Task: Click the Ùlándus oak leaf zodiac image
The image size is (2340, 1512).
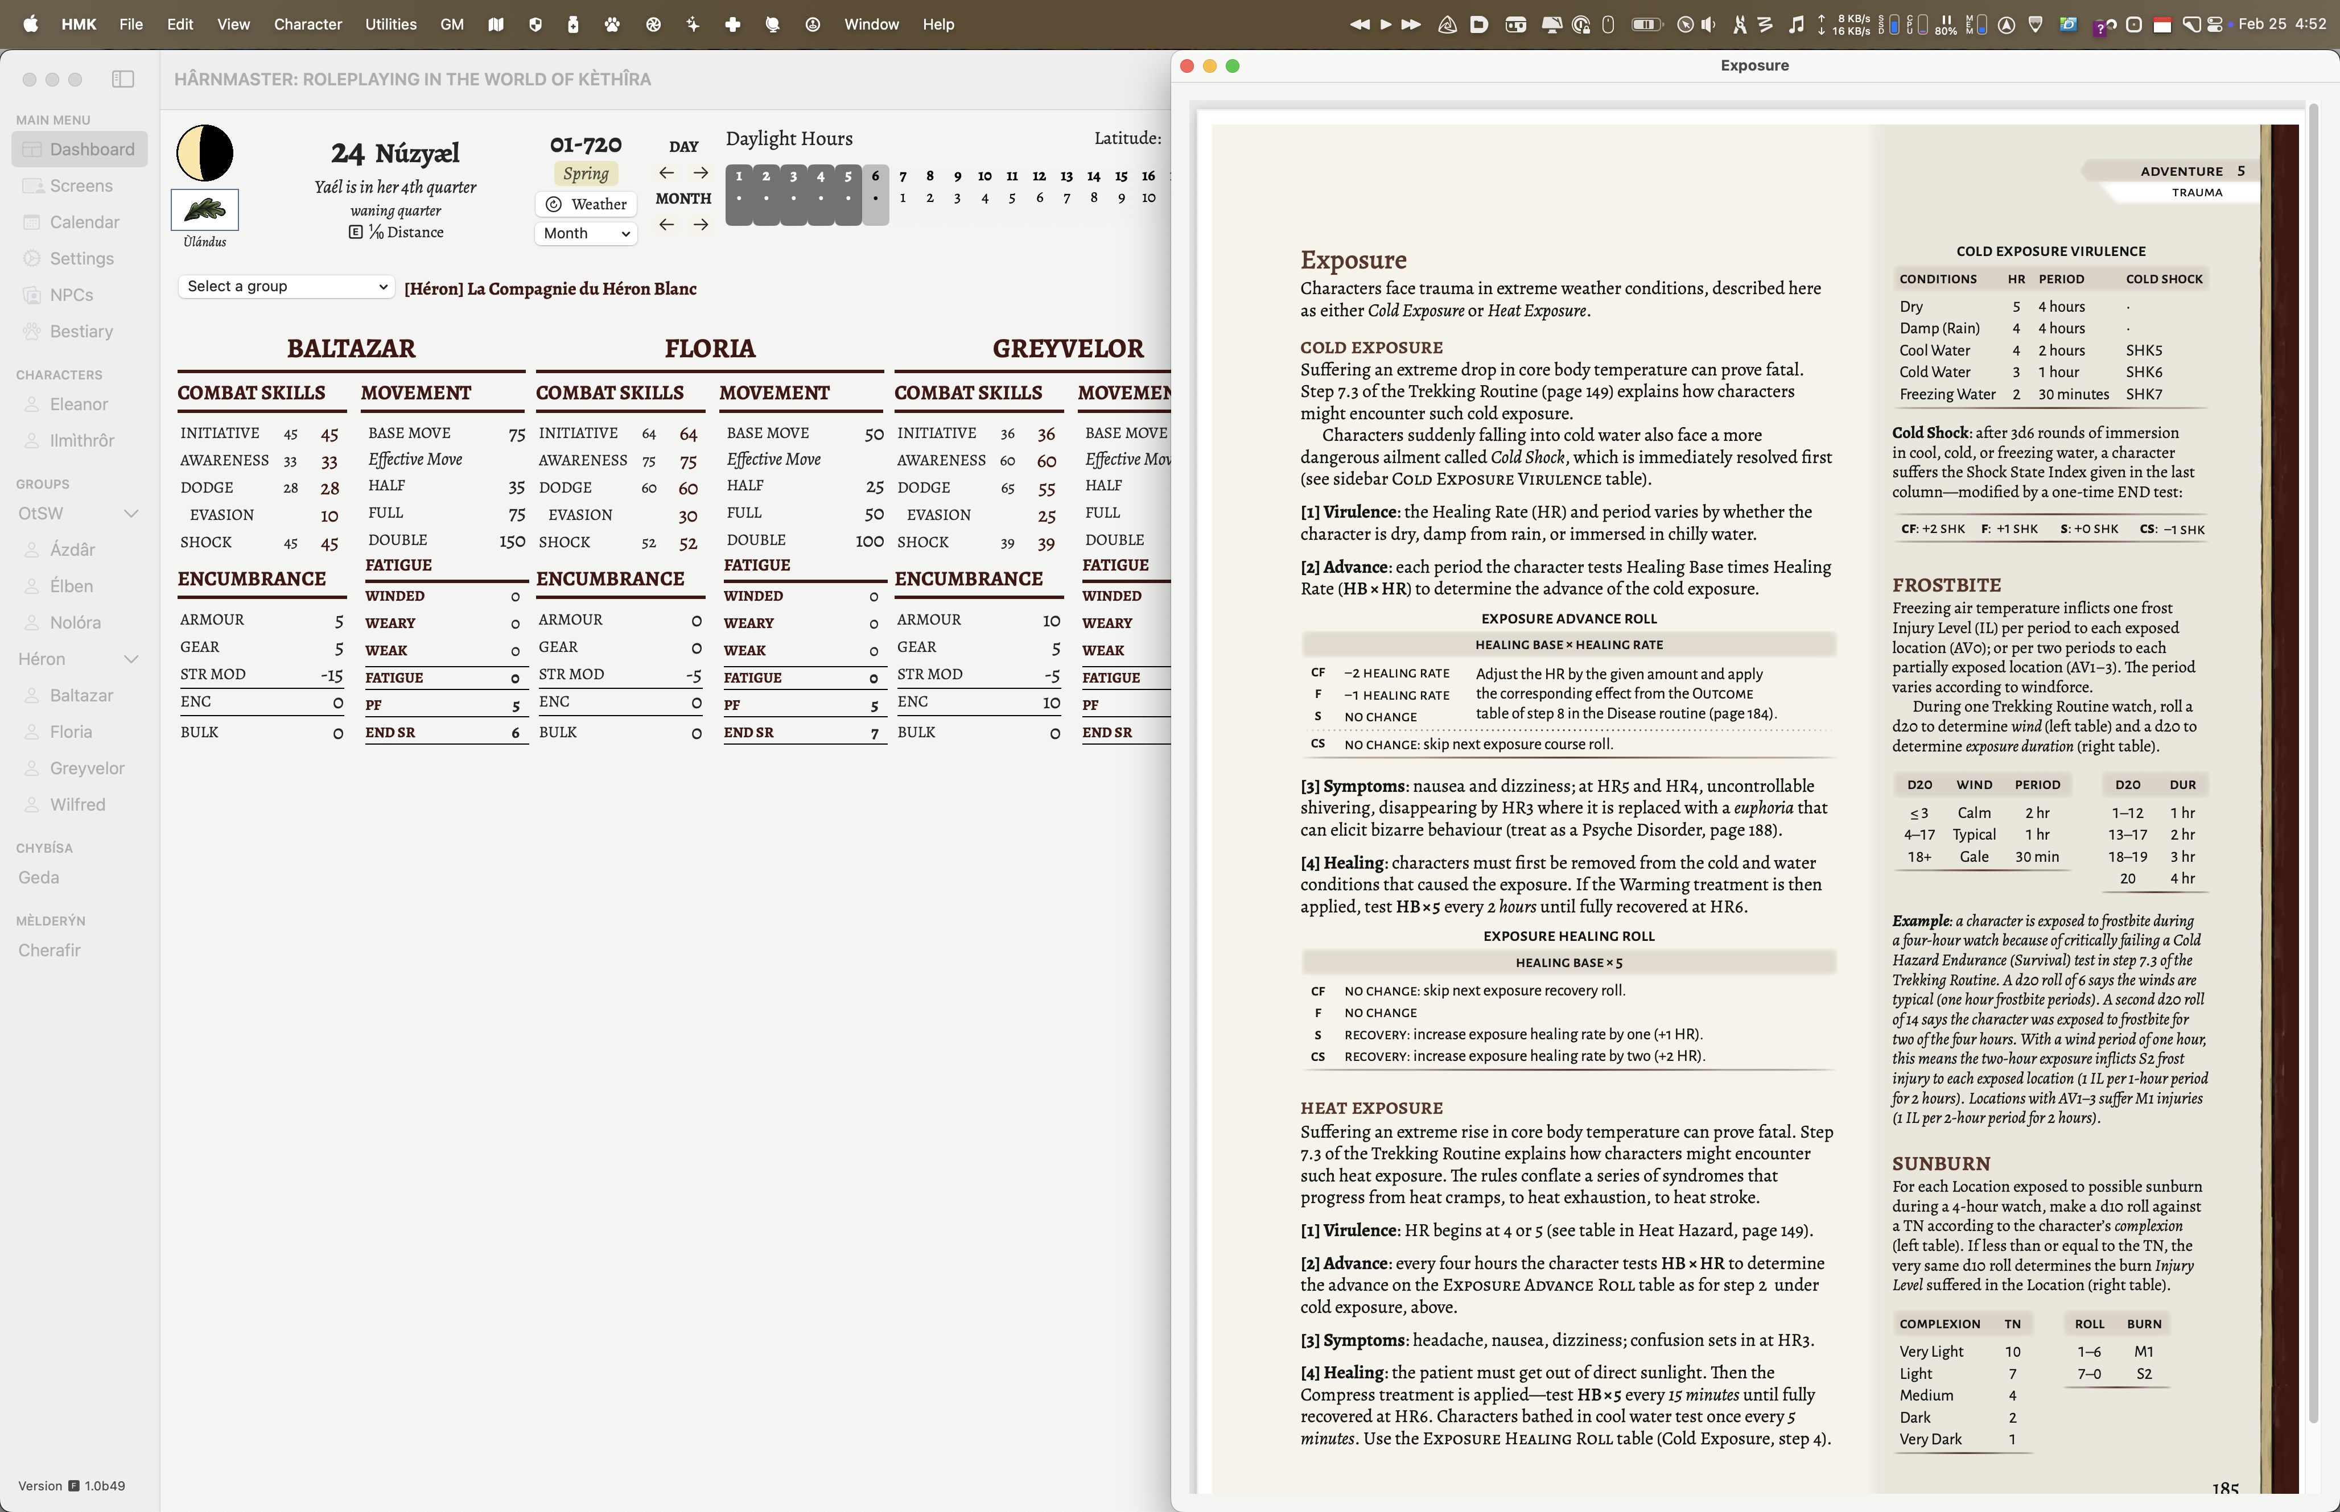Action: pos(204,209)
